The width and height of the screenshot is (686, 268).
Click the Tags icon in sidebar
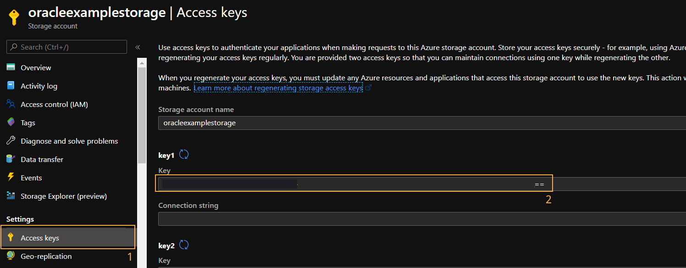[11, 123]
